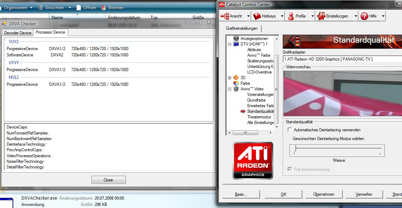Click the red Hilfe question mark icon
The height and width of the screenshot is (208, 402).
click(x=364, y=16)
